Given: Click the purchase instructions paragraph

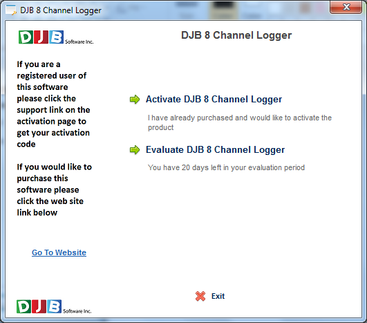Looking at the screenshot, I should click(x=55, y=190).
